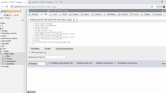The height and width of the screenshot is (93, 166).
Task: Expand the barang table node
Action: [3, 59]
